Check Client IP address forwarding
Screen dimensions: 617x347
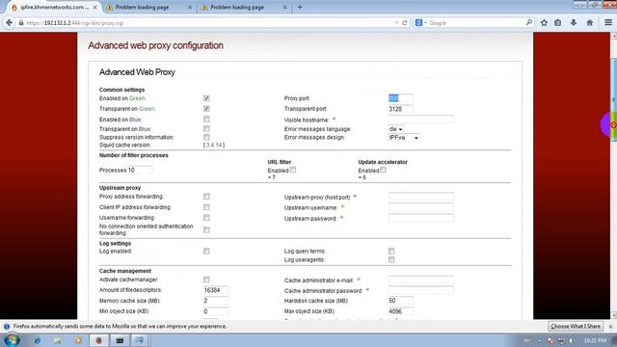(x=206, y=207)
